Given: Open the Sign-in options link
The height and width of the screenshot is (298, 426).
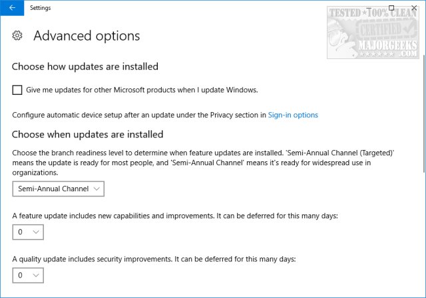Looking at the screenshot, I should point(293,115).
